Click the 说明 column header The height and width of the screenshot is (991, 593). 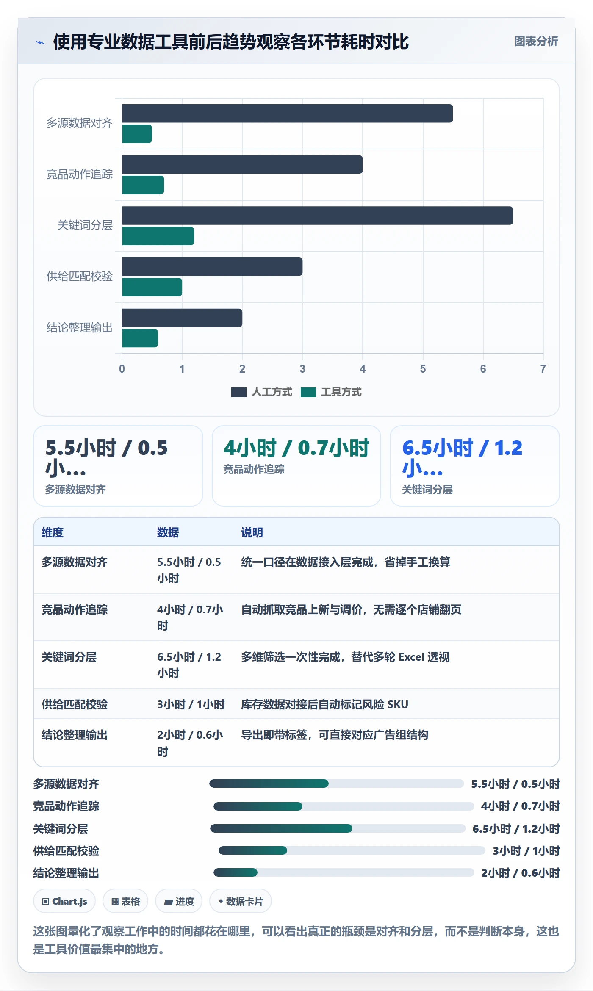[x=252, y=532]
